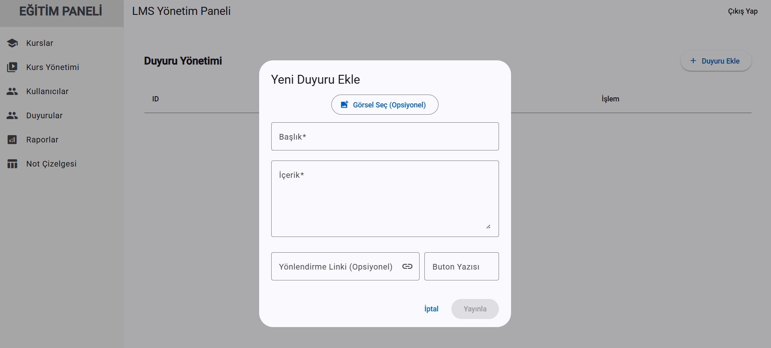Viewport: 771px width, 348px height.
Task: Go to Raporlar in the sidebar
Action: pos(42,140)
